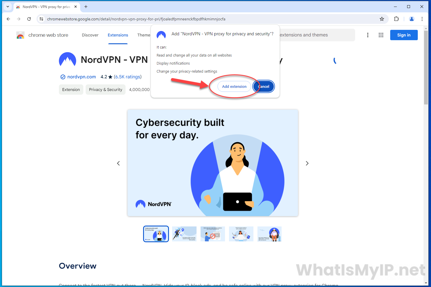Show next screenshot with right chevron

coord(307,163)
